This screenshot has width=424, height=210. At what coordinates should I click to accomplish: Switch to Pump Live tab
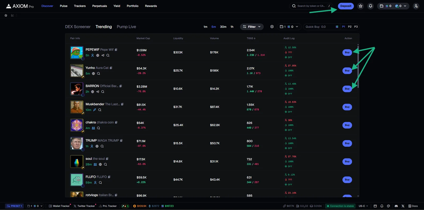(126, 27)
